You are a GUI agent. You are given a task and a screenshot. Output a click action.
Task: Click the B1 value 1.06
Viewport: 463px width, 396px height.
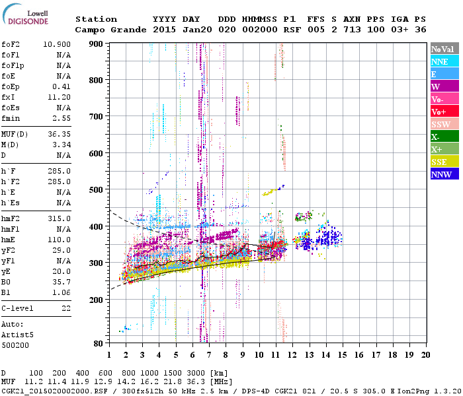62,292
